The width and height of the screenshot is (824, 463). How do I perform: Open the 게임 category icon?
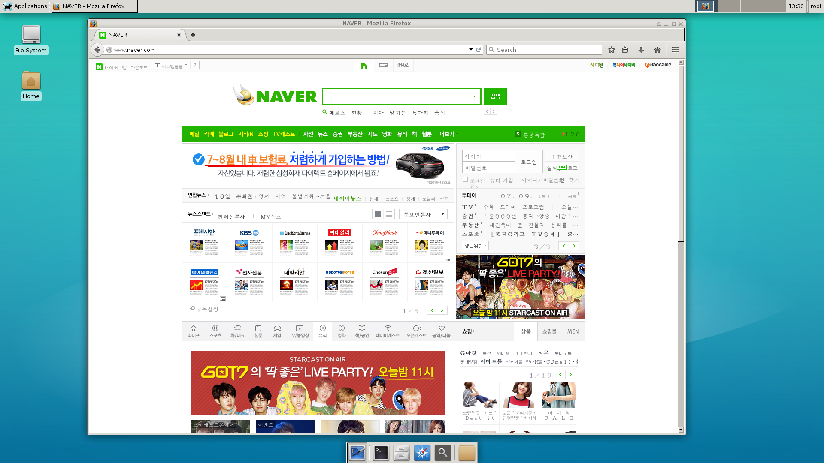click(x=277, y=331)
